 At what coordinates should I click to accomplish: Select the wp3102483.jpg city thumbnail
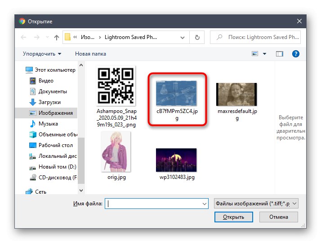pos(176,160)
